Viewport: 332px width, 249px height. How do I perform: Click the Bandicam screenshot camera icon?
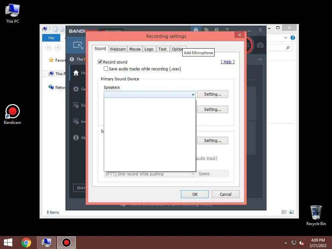coord(260,45)
